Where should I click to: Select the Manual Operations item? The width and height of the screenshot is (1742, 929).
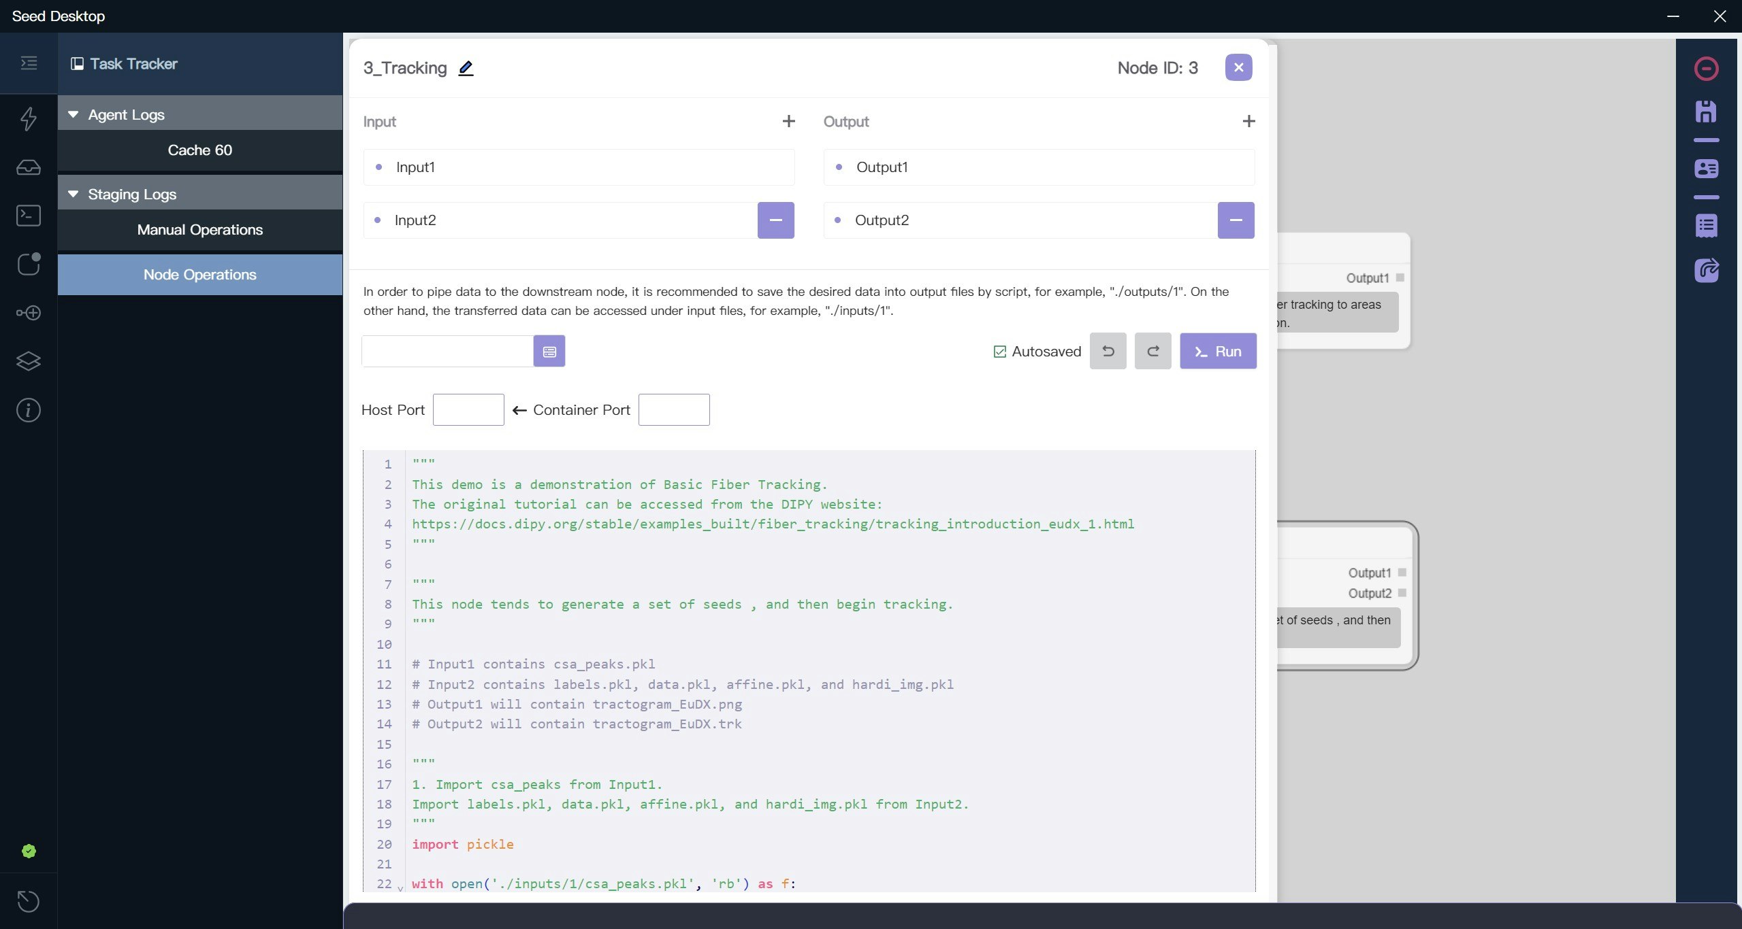[199, 230]
